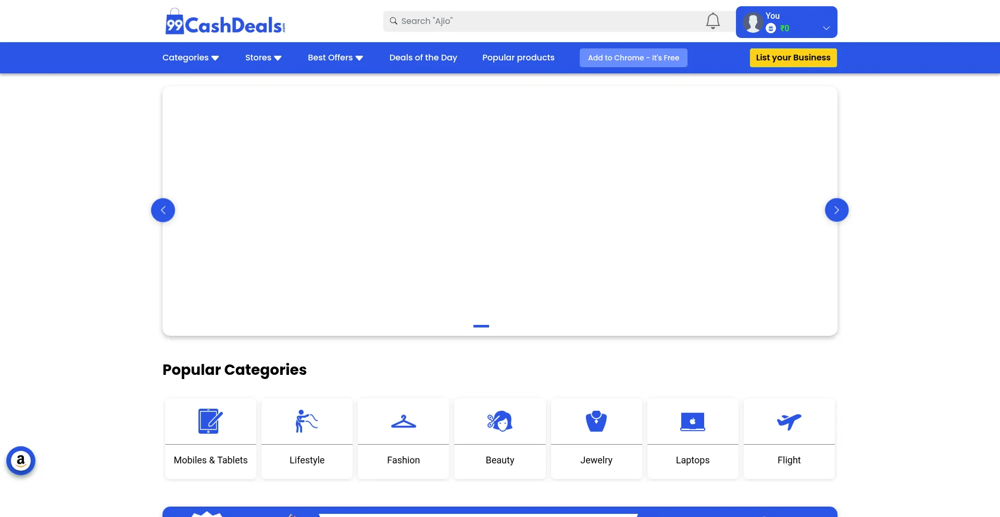Click the Flight airplane icon
This screenshot has width=1000, height=517.
789,421
